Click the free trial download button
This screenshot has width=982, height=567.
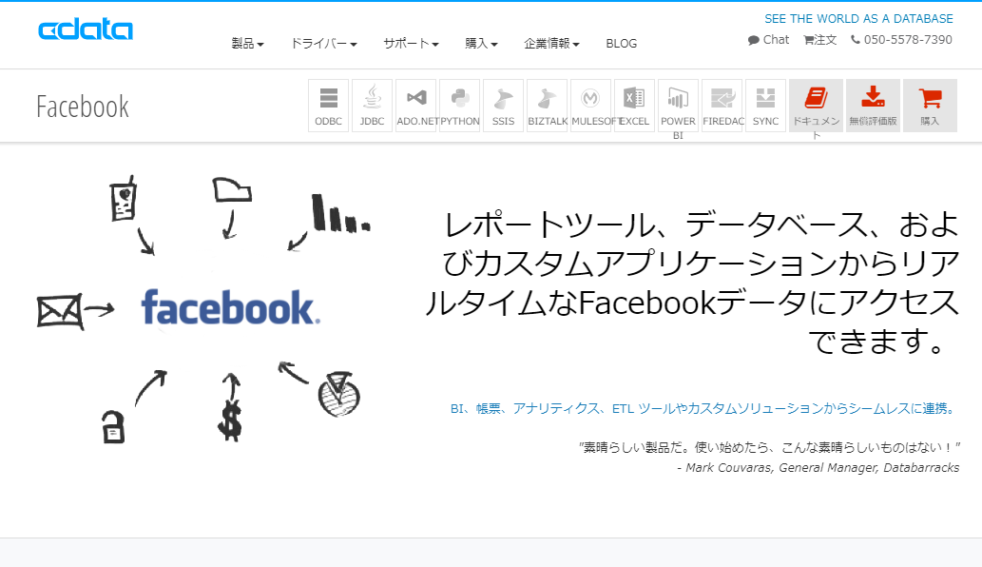[873, 106]
